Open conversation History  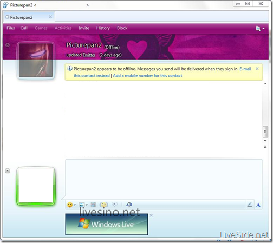click(x=103, y=28)
